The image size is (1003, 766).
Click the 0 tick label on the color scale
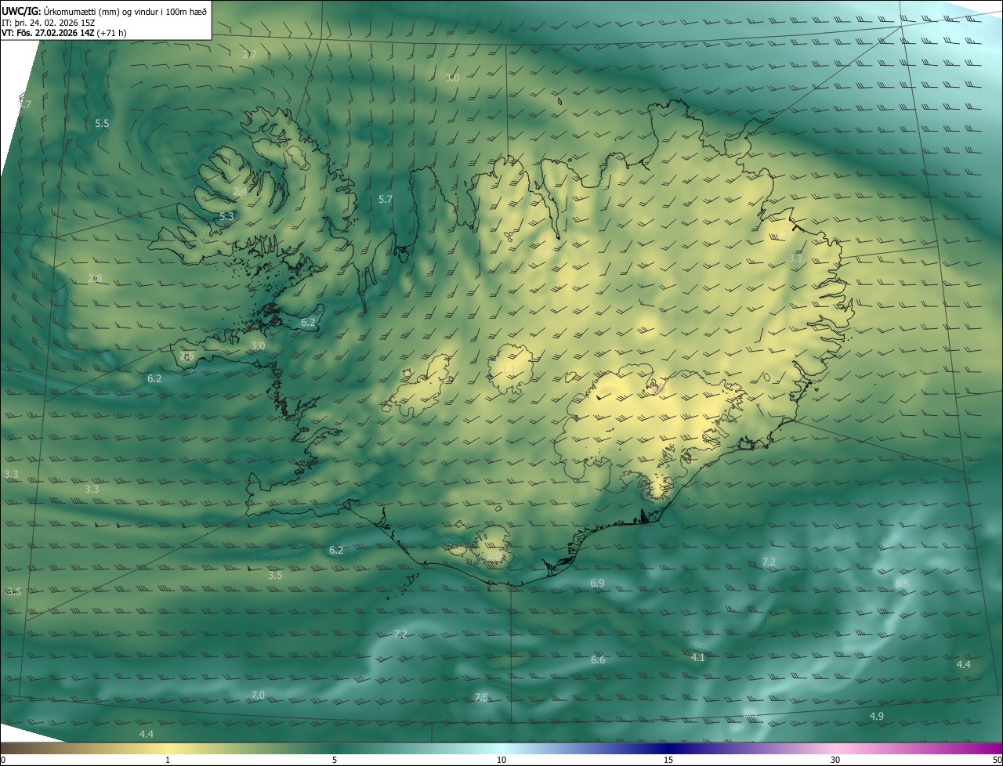pyautogui.click(x=3, y=761)
